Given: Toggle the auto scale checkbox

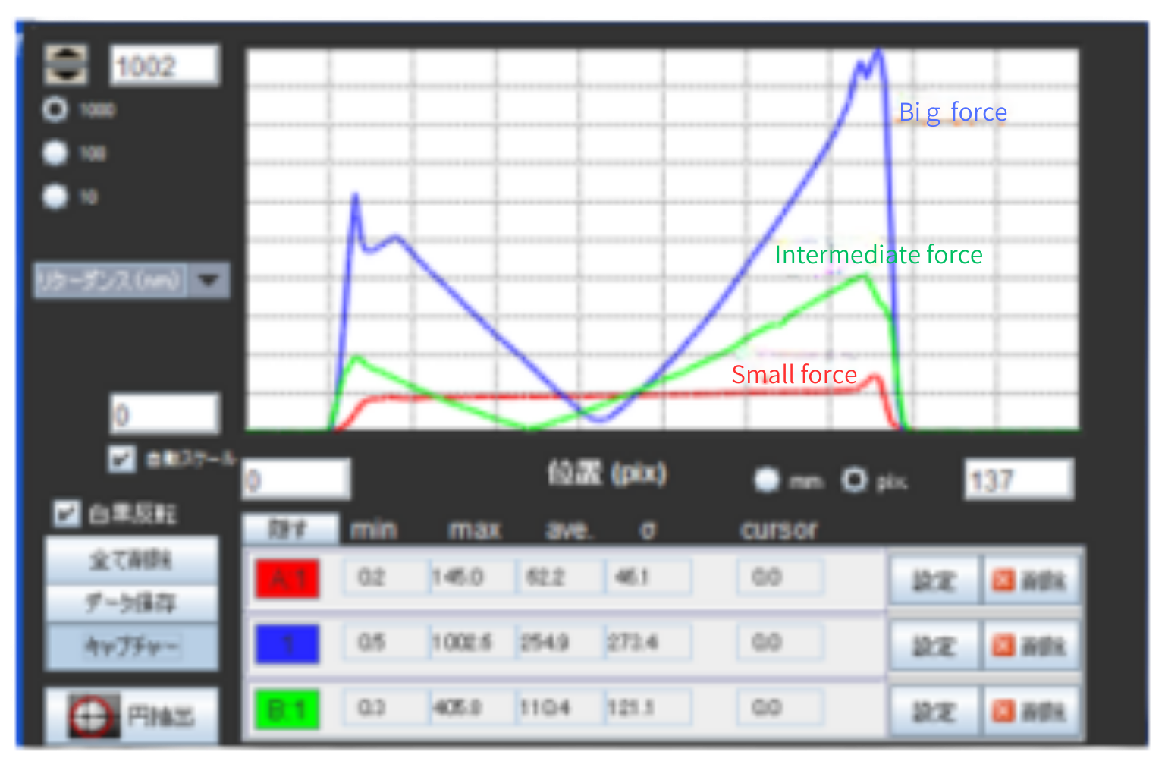Looking at the screenshot, I should pos(121,459).
